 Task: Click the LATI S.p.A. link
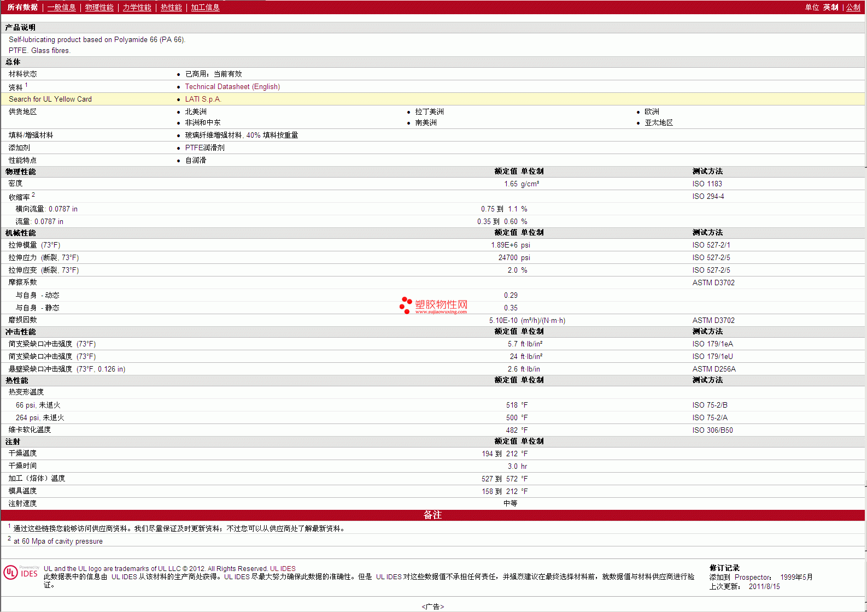pyautogui.click(x=203, y=99)
